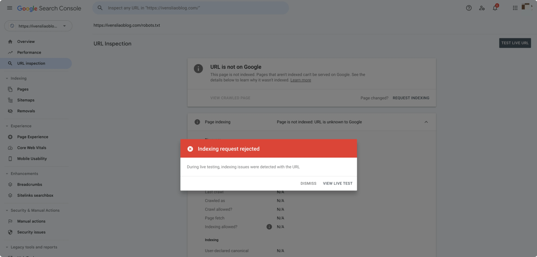Screen dimensions: 537x257
Task: Collapse the Page indexing section chevron
Action: [426, 122]
